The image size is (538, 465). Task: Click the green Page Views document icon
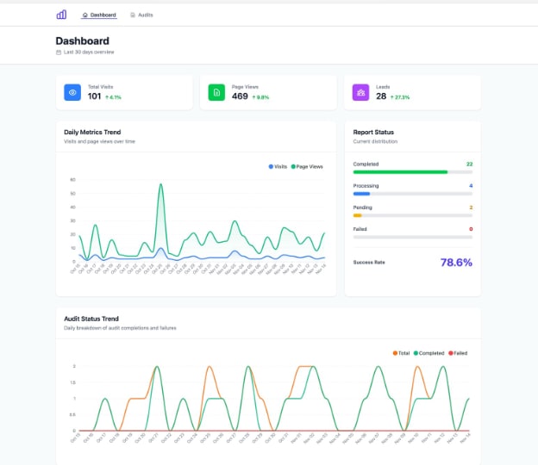point(216,92)
